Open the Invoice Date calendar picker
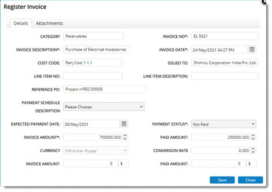The width and height of the screenshot is (272, 192). click(252, 49)
